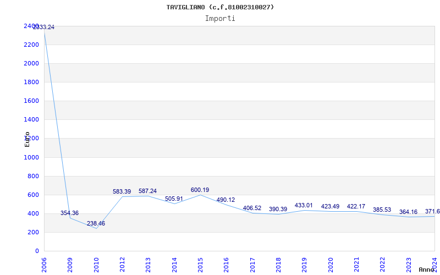This screenshot has width=440, height=275.
Task: Click the 2022 year tick label
Action: (x=382, y=265)
